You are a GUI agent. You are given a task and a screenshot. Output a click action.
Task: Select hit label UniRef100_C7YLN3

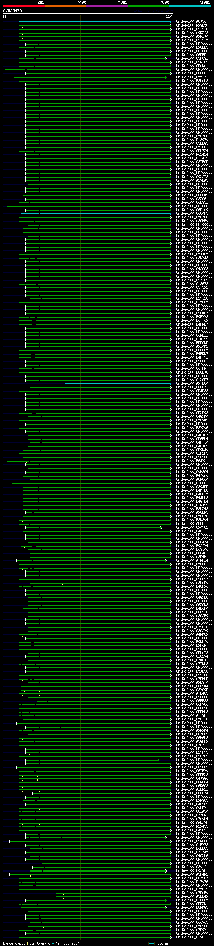tap(192, 815)
